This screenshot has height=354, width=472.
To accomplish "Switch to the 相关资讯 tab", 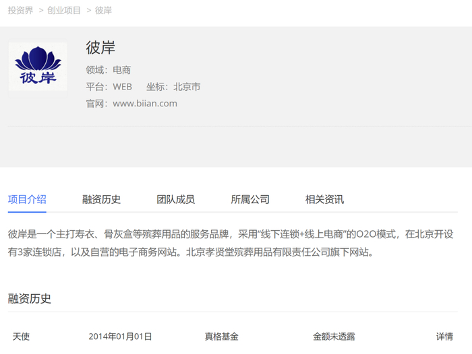I will [x=324, y=199].
